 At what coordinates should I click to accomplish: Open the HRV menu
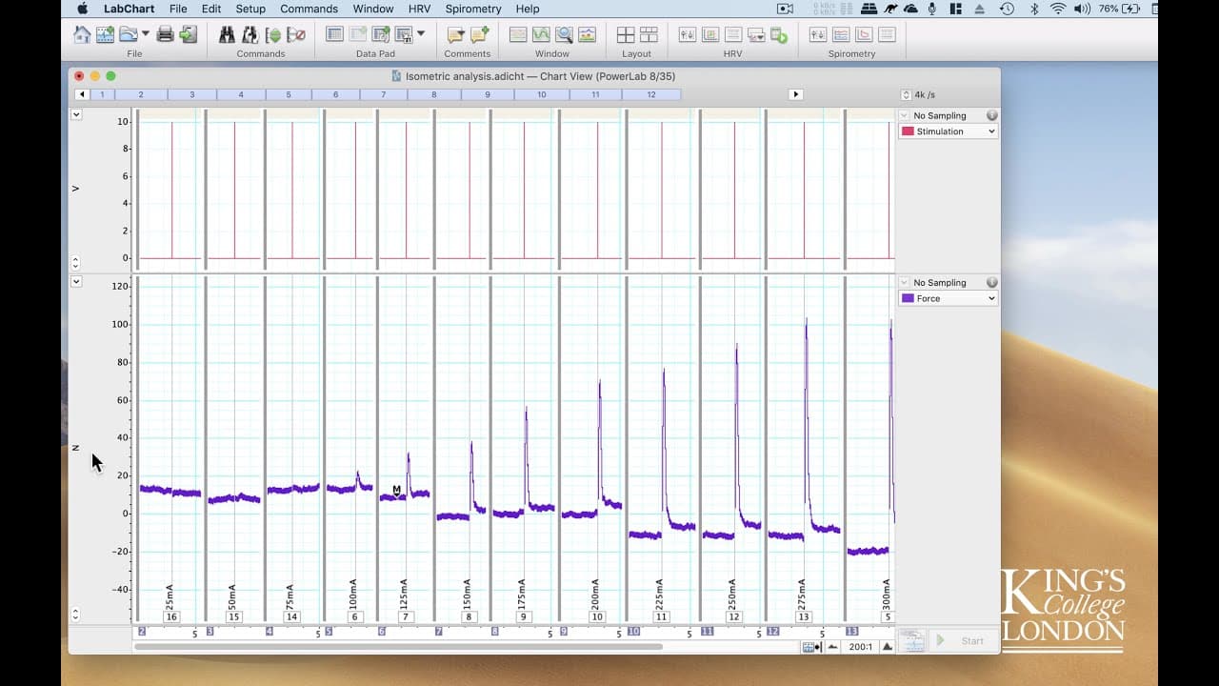[419, 9]
